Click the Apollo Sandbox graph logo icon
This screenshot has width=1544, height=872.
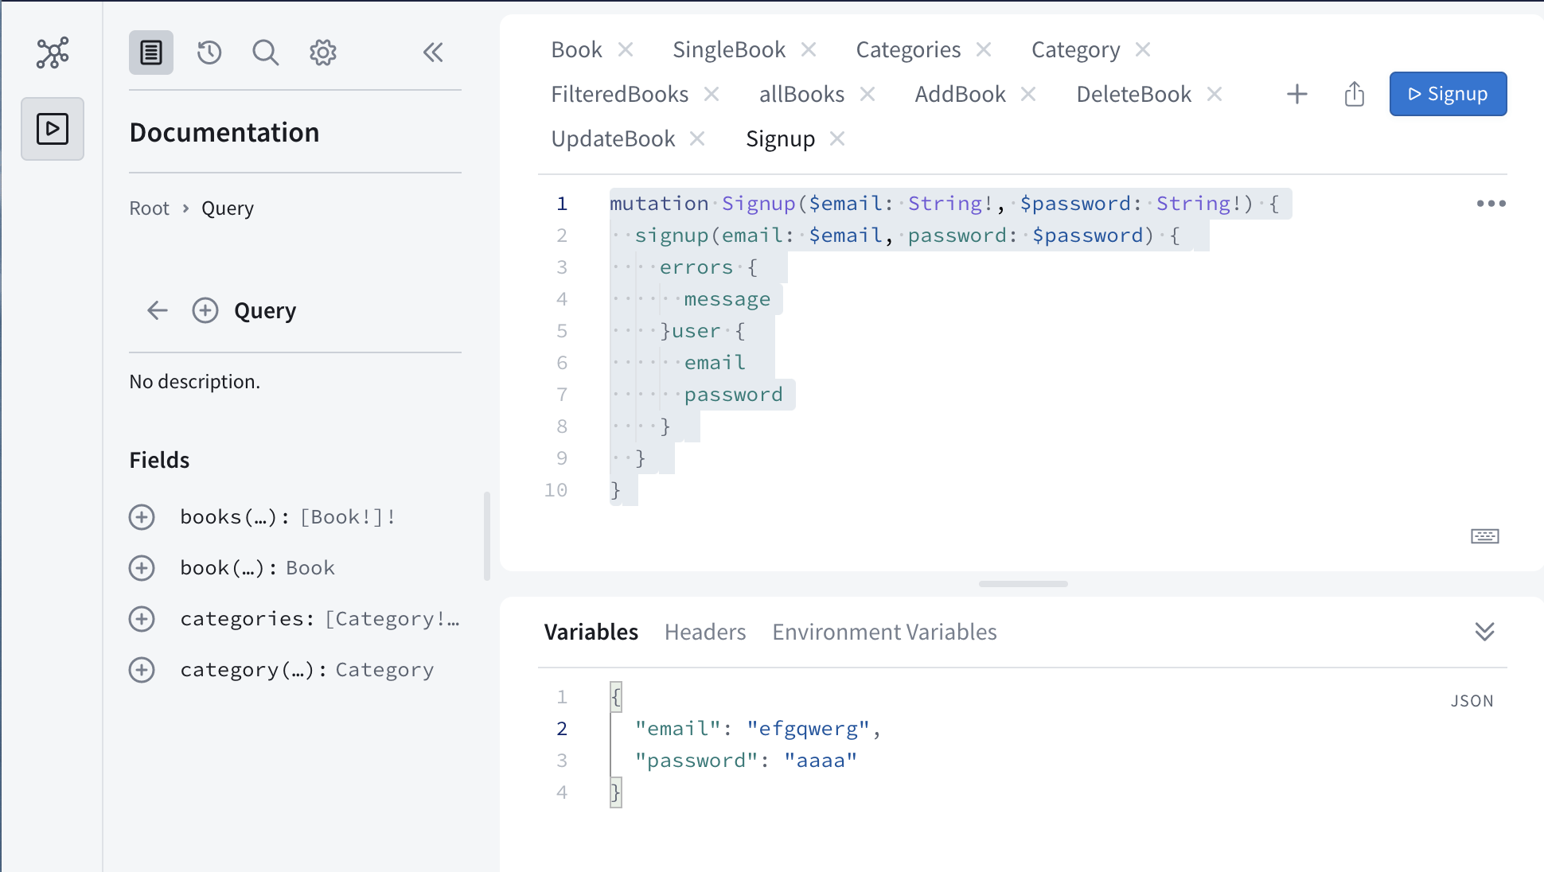click(x=53, y=53)
